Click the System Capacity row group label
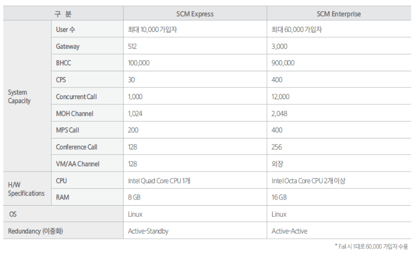 19,97
